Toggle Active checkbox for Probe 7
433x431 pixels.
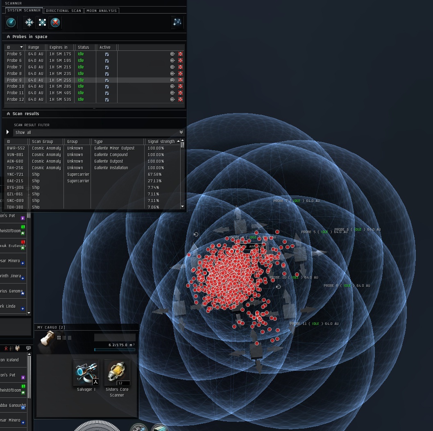pyautogui.click(x=107, y=67)
